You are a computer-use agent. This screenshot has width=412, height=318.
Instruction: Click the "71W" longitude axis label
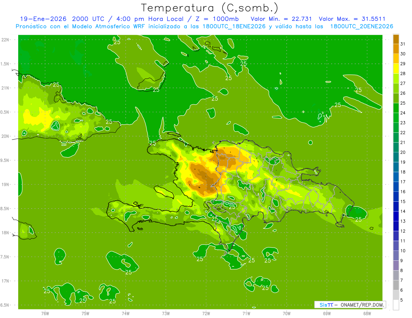pyautogui.click(x=246, y=313)
